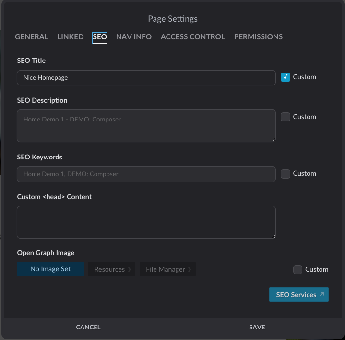Select the NAV INFO tab
345x340 pixels.
click(134, 37)
